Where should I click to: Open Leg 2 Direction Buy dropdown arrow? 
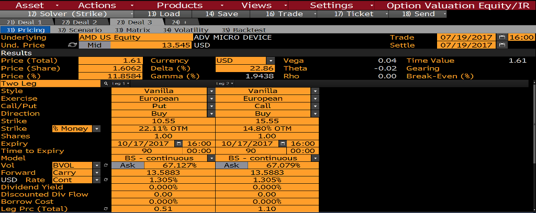[315, 113]
